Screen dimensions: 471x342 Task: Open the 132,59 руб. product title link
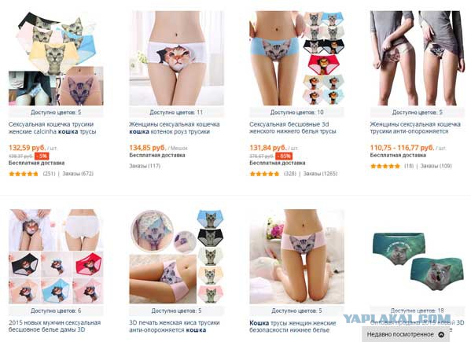click(52, 128)
